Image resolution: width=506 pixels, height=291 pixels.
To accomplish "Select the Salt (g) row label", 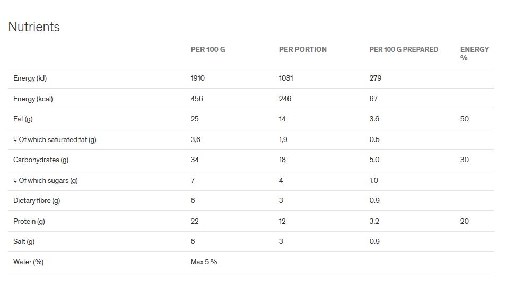I will [x=24, y=242].
